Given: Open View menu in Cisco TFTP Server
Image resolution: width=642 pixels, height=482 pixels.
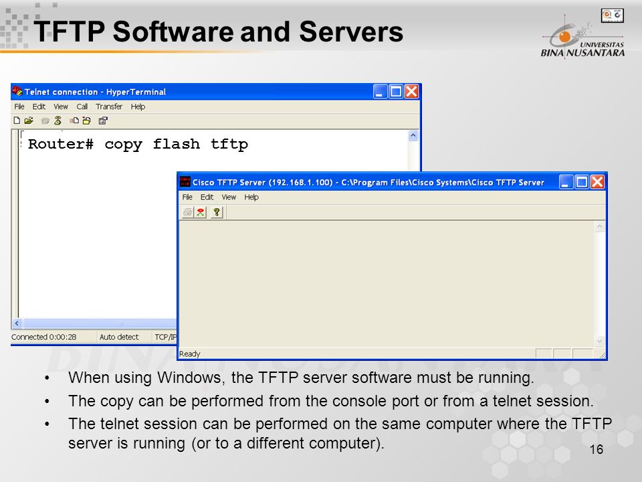Looking at the screenshot, I should (x=229, y=197).
